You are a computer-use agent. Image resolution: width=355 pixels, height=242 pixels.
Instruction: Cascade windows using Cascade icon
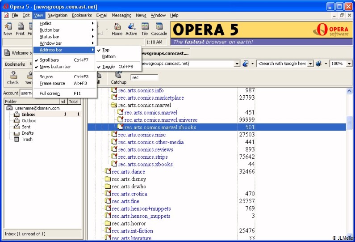[x=159, y=26]
